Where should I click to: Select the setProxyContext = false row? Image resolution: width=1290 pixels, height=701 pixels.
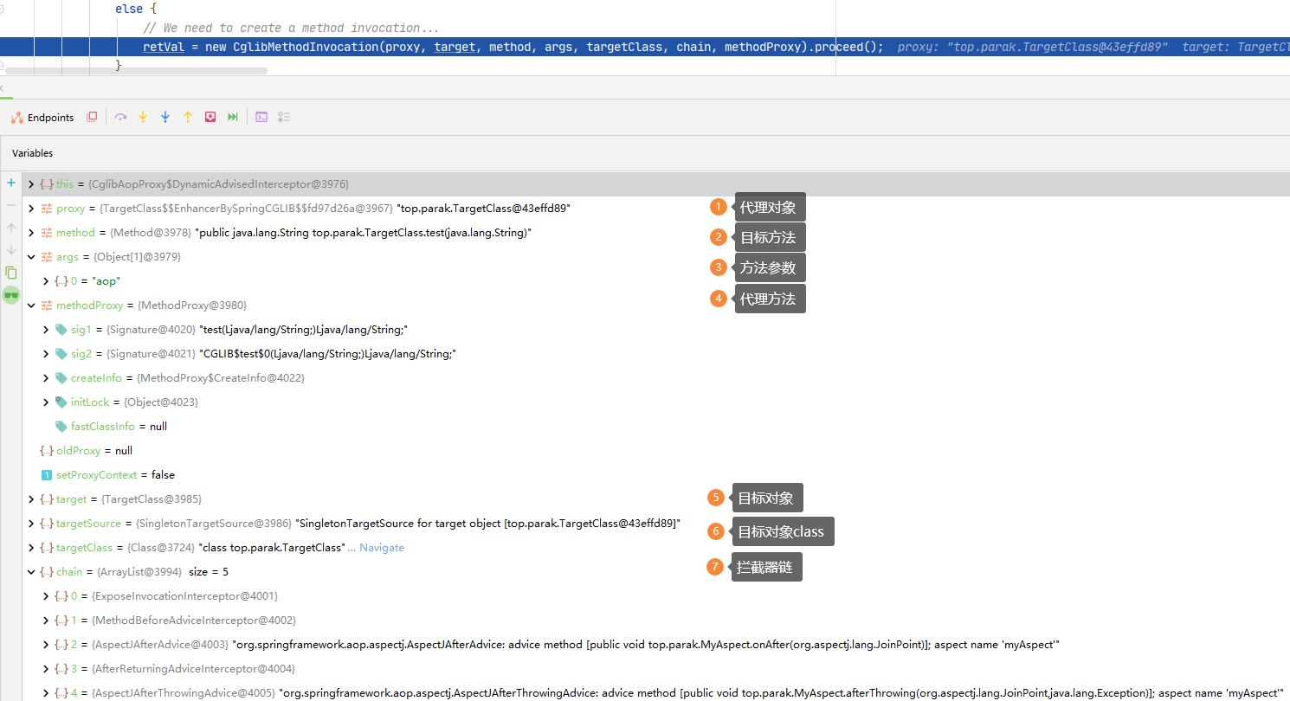point(655,475)
